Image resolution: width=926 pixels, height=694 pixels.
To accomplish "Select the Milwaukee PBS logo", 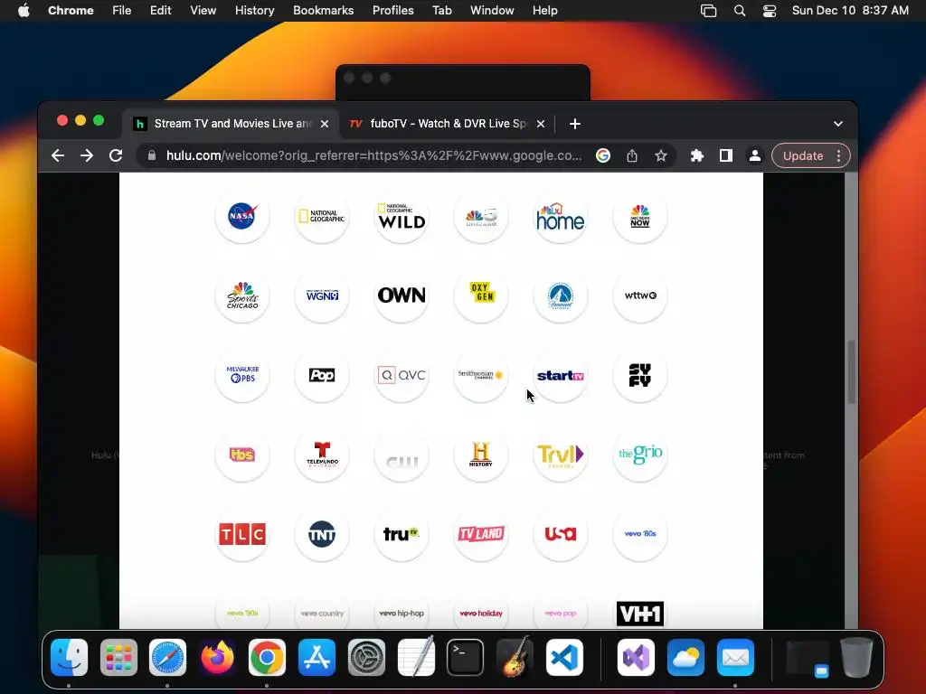I will click(242, 375).
